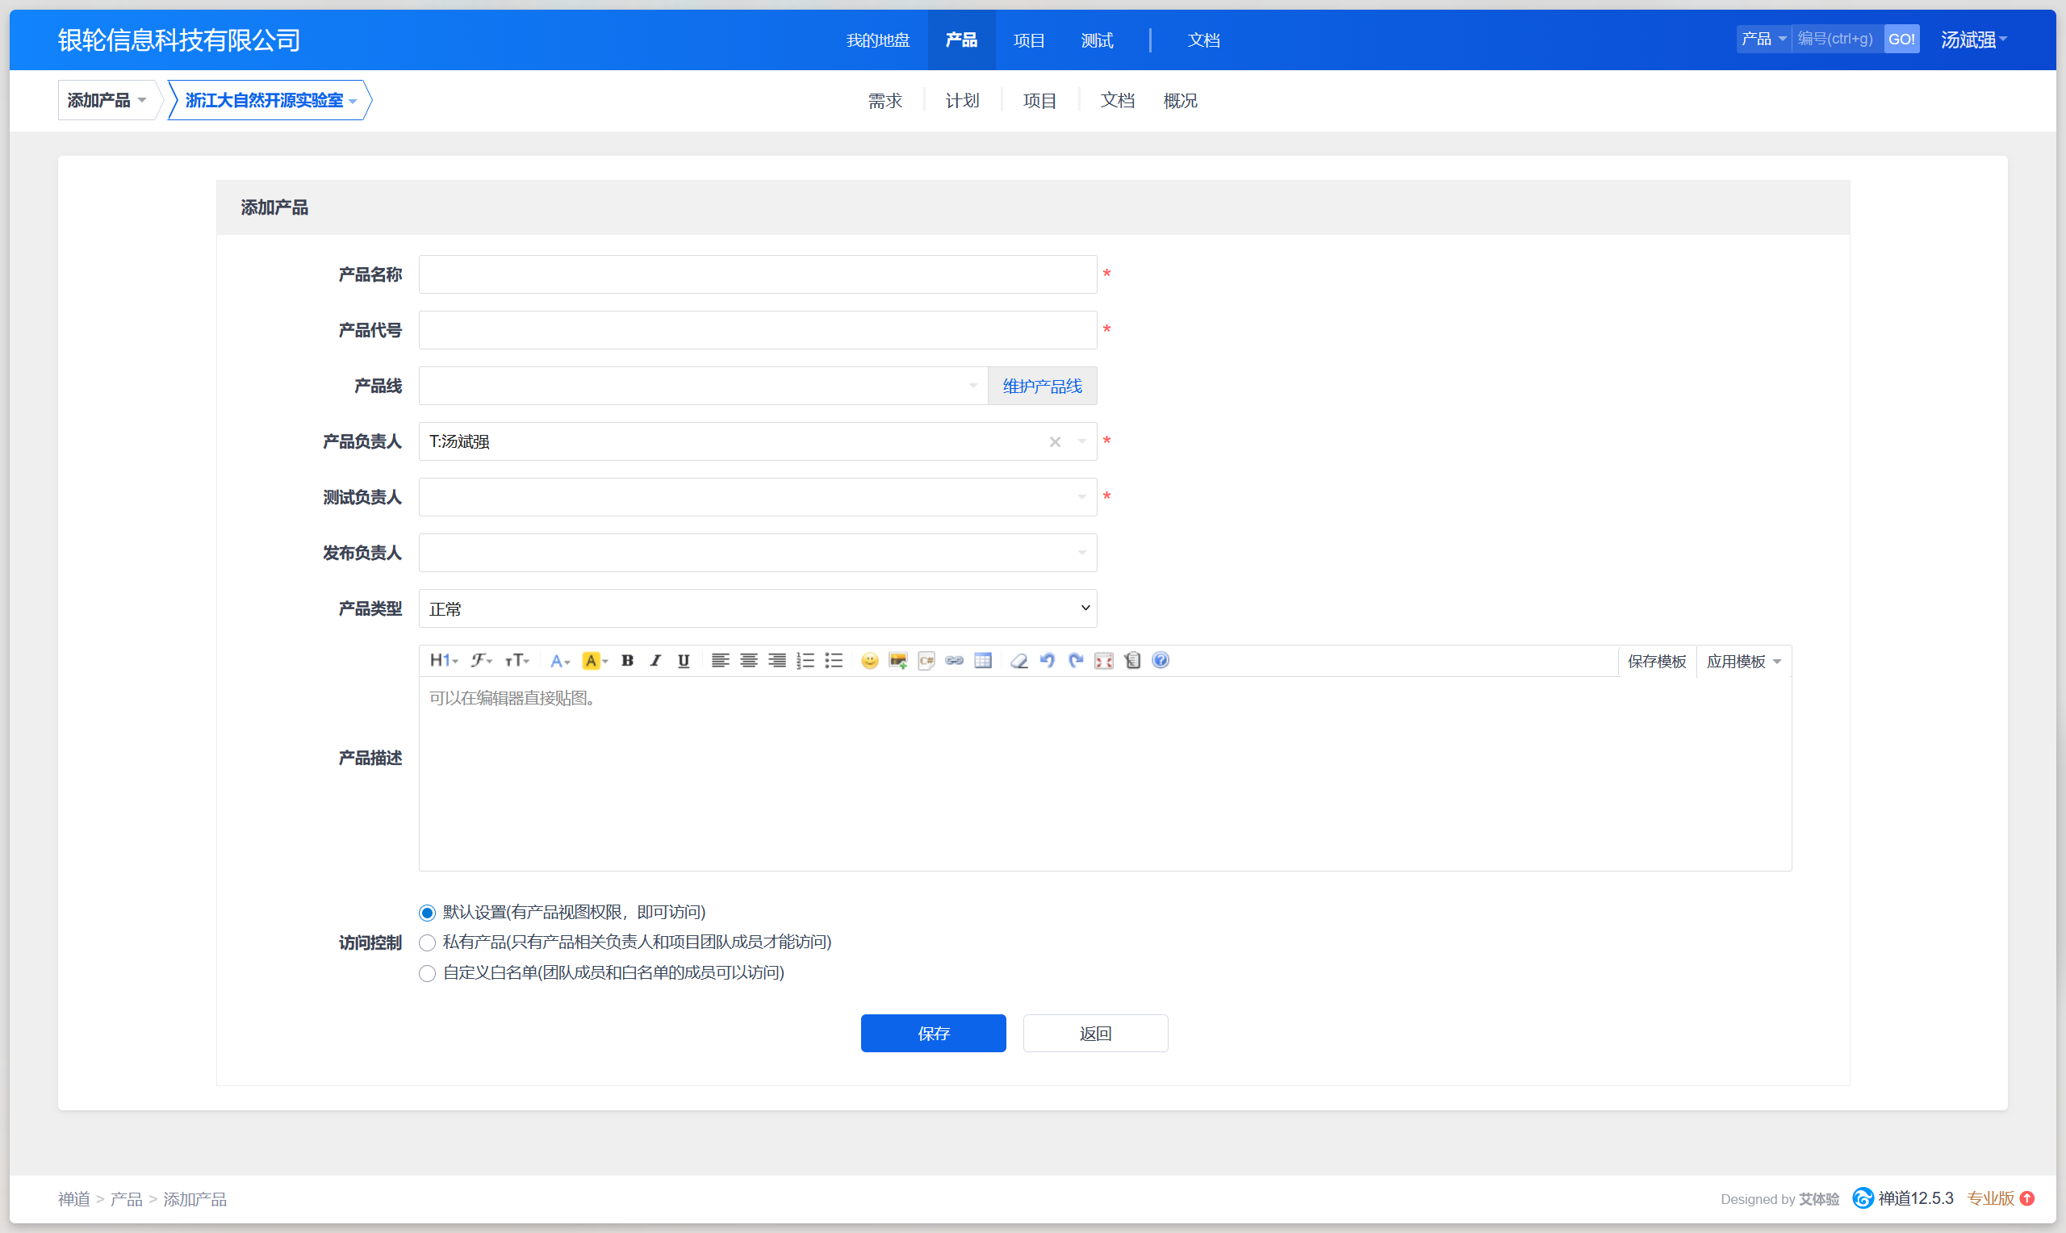Click the 维护产品线 link
The image size is (2066, 1233).
[x=1042, y=386]
